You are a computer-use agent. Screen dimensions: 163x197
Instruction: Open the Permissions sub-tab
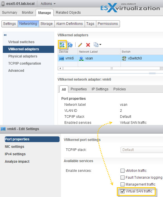(x=108, y=24)
